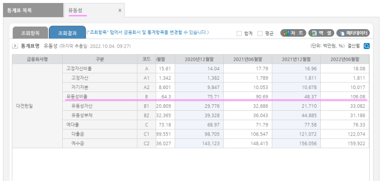Click the value 10,017
This screenshot has height=181, width=382.
point(358,88)
